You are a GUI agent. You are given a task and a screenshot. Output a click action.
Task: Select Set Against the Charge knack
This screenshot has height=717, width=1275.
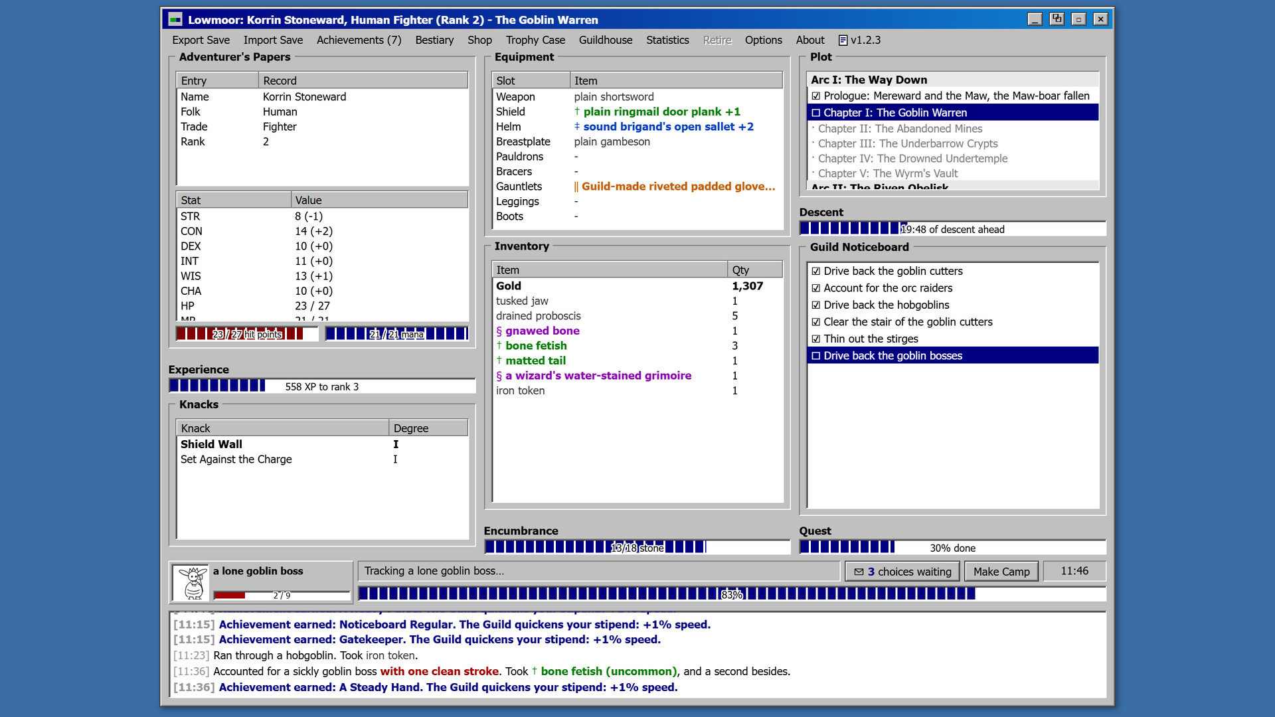tap(322, 459)
